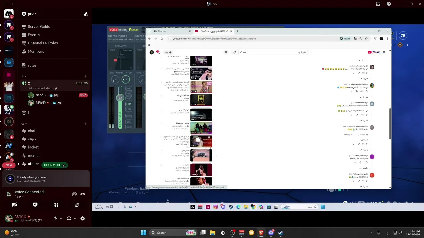Open the browser three-dot menu

pos(387,39)
